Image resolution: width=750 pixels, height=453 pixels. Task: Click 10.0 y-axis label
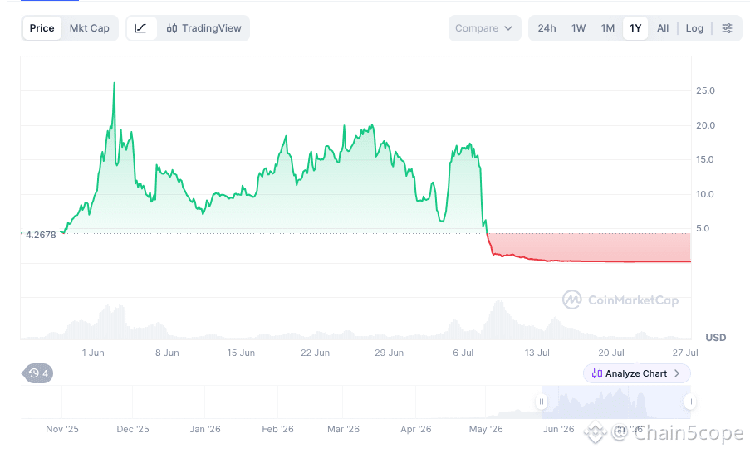704,194
